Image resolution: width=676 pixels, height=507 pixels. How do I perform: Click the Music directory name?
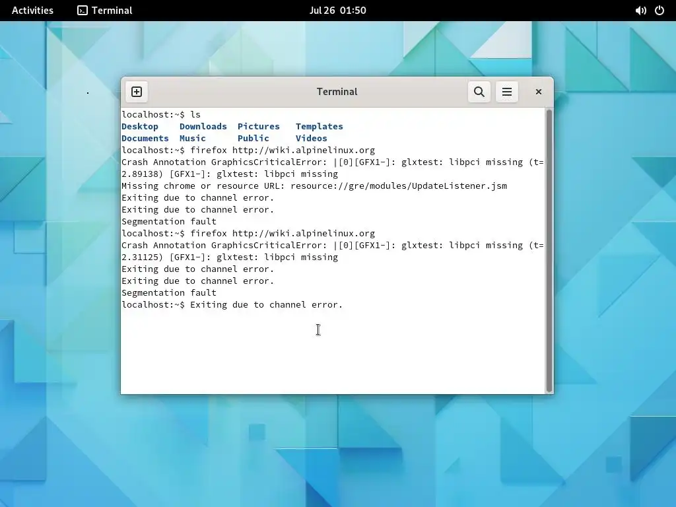click(193, 139)
